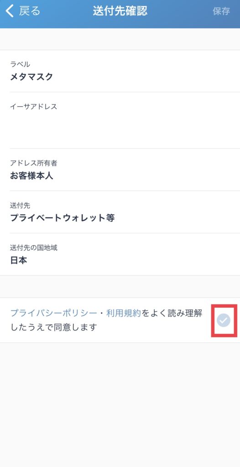
Task: Save with the 保存 button
Action: [221, 11]
